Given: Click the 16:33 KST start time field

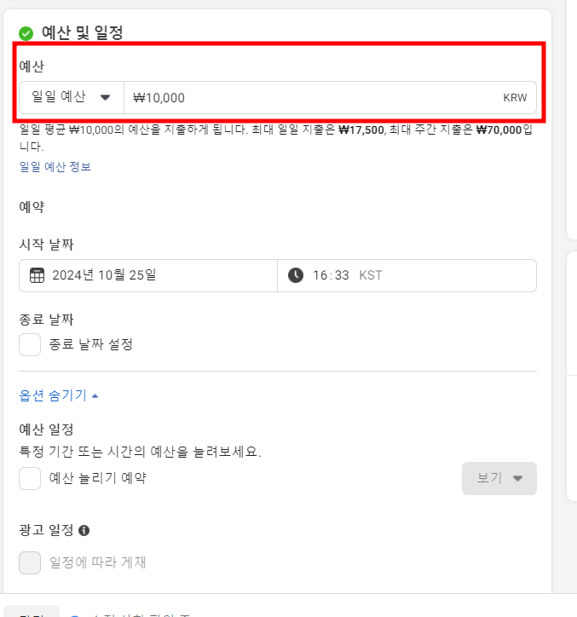Looking at the screenshot, I should (407, 275).
